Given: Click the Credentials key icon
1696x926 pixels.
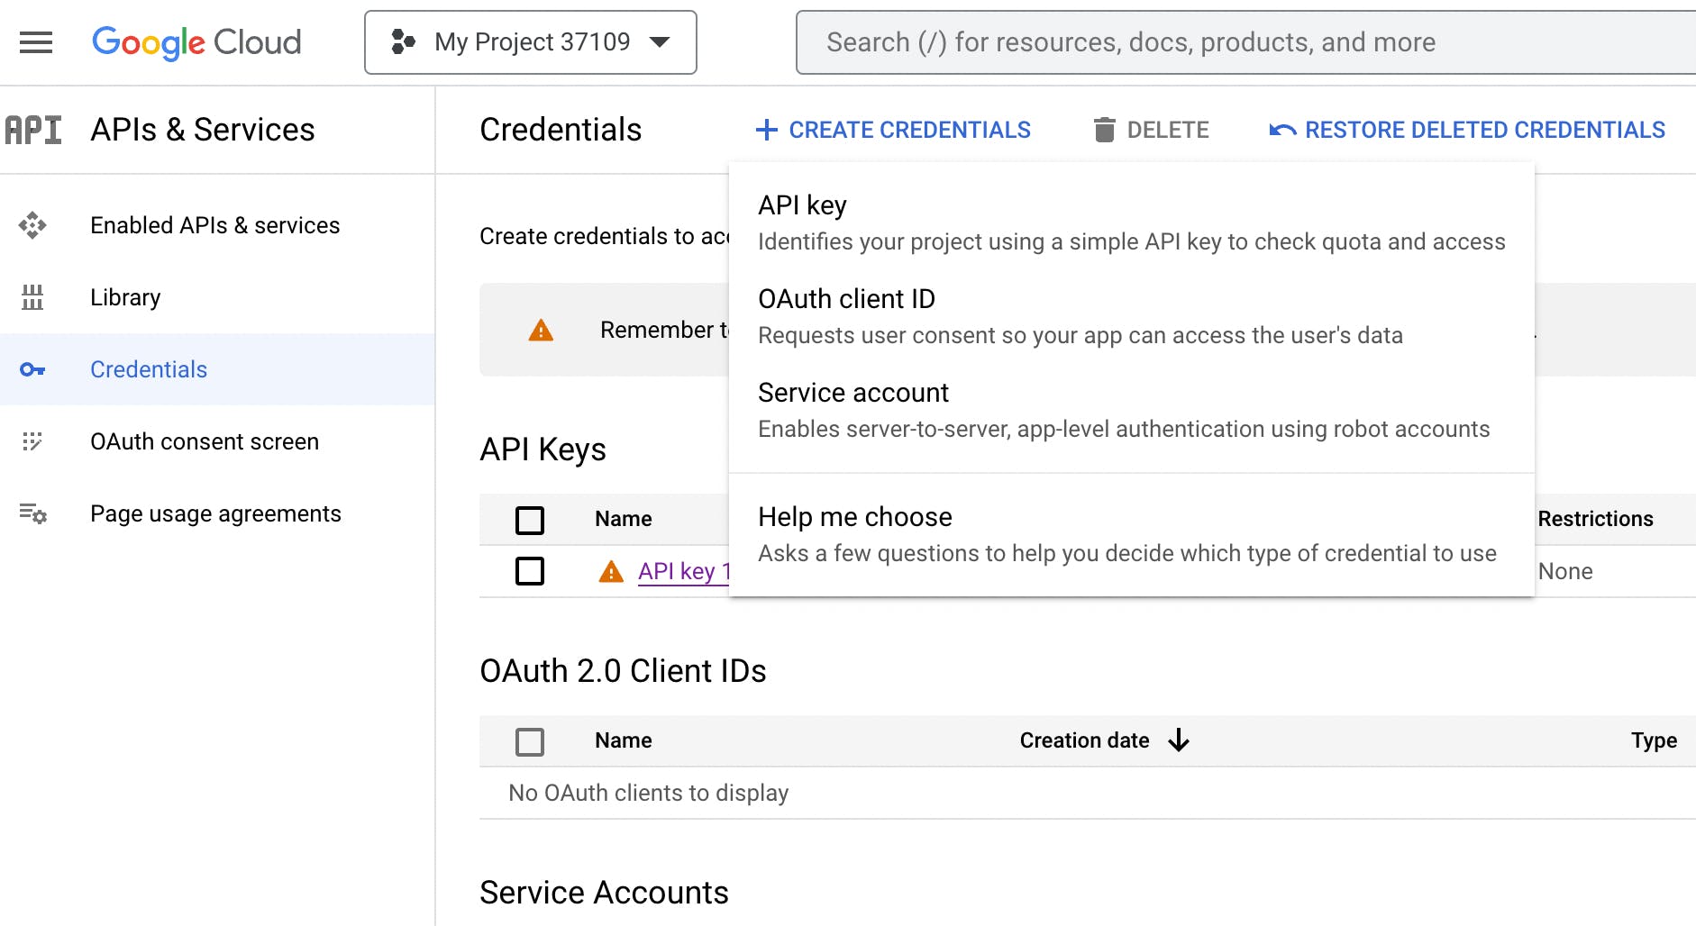Looking at the screenshot, I should [x=32, y=369].
